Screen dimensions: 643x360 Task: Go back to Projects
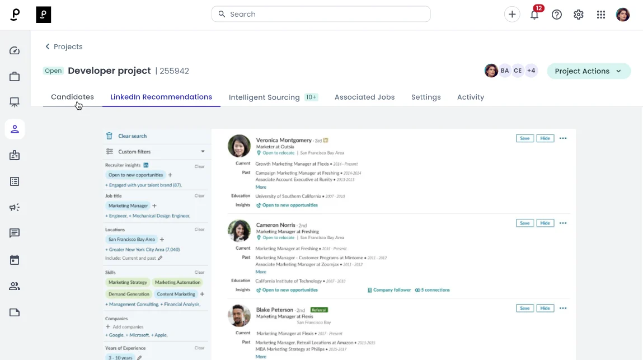pyautogui.click(x=64, y=47)
